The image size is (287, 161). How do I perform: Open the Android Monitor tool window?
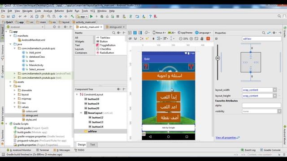(x=19, y=150)
